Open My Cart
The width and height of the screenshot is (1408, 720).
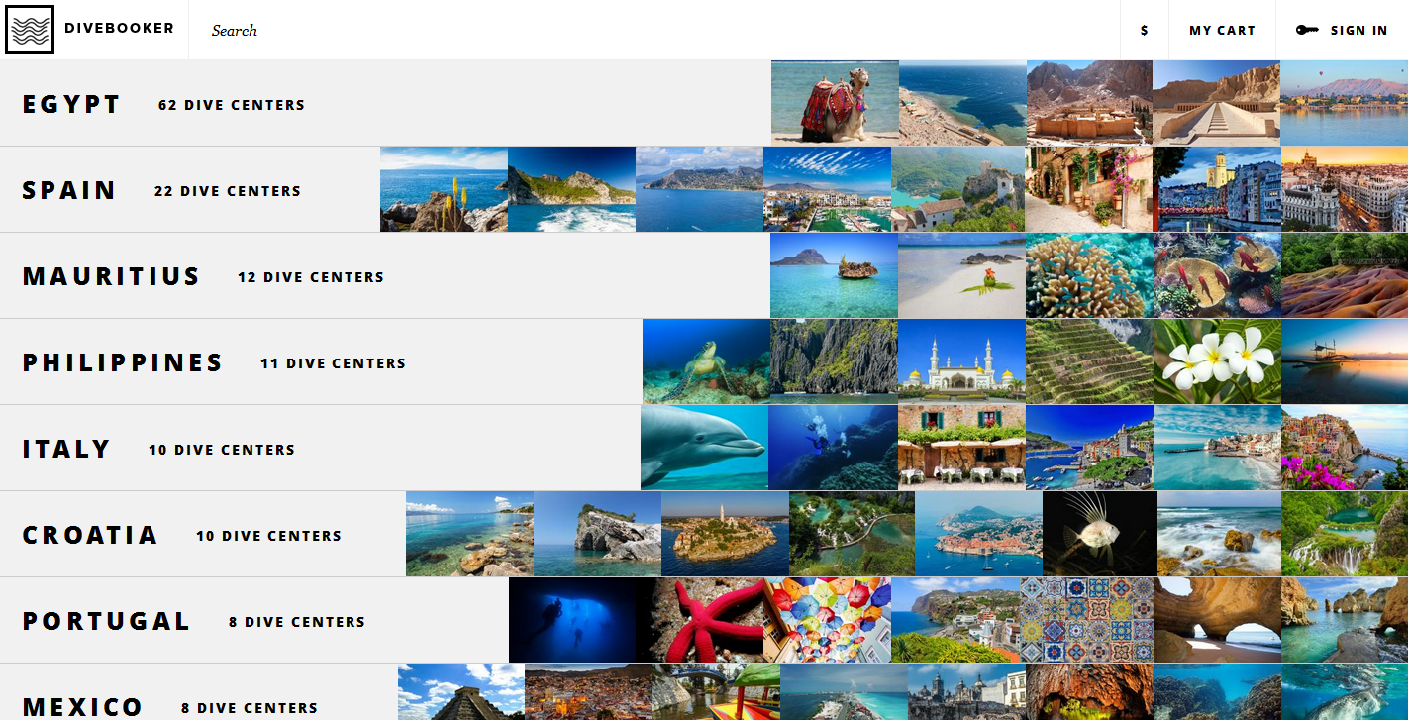(x=1222, y=31)
